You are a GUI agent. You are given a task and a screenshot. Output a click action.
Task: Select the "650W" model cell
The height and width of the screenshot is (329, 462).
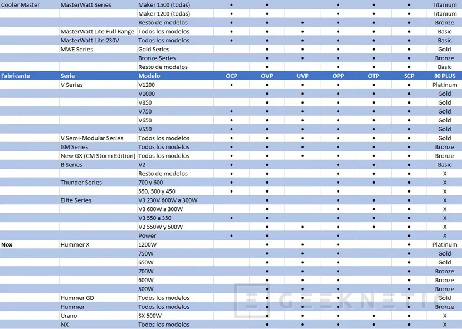pyautogui.click(x=146, y=263)
